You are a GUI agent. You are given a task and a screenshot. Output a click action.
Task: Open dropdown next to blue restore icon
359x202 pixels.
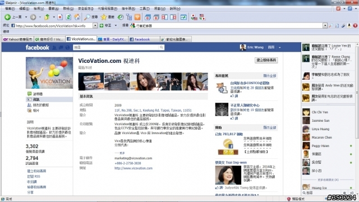(x=356, y=9)
